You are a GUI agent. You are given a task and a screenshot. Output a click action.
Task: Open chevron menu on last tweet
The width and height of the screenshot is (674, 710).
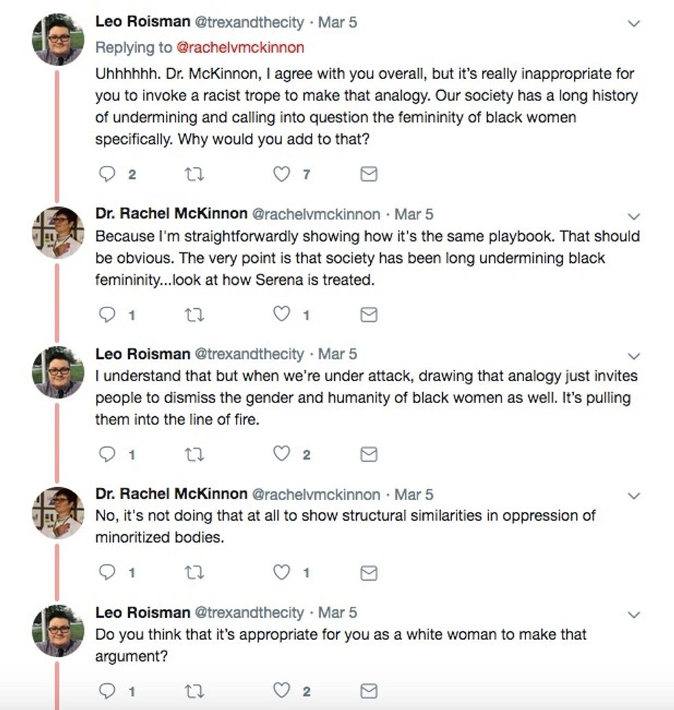tap(634, 614)
